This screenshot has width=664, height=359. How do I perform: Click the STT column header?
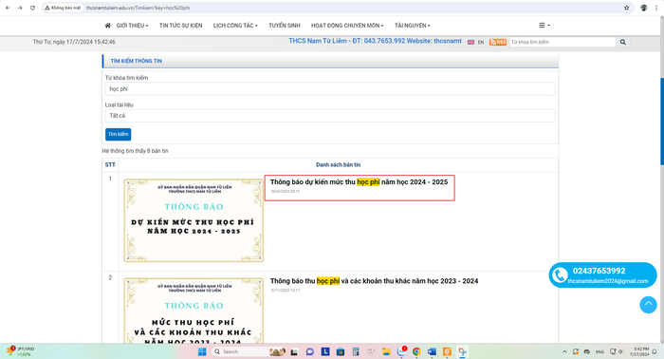tap(110, 165)
